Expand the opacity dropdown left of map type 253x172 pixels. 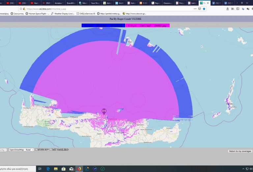pos(3,150)
